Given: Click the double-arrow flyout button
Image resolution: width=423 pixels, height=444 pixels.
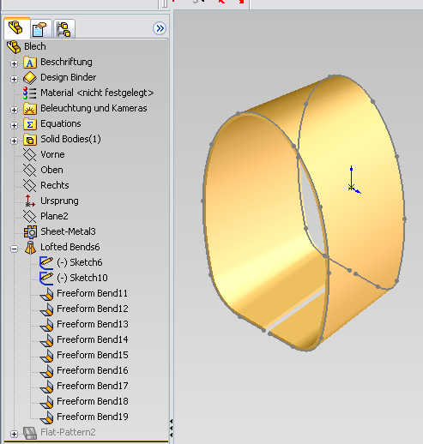Looking at the screenshot, I should [160, 28].
